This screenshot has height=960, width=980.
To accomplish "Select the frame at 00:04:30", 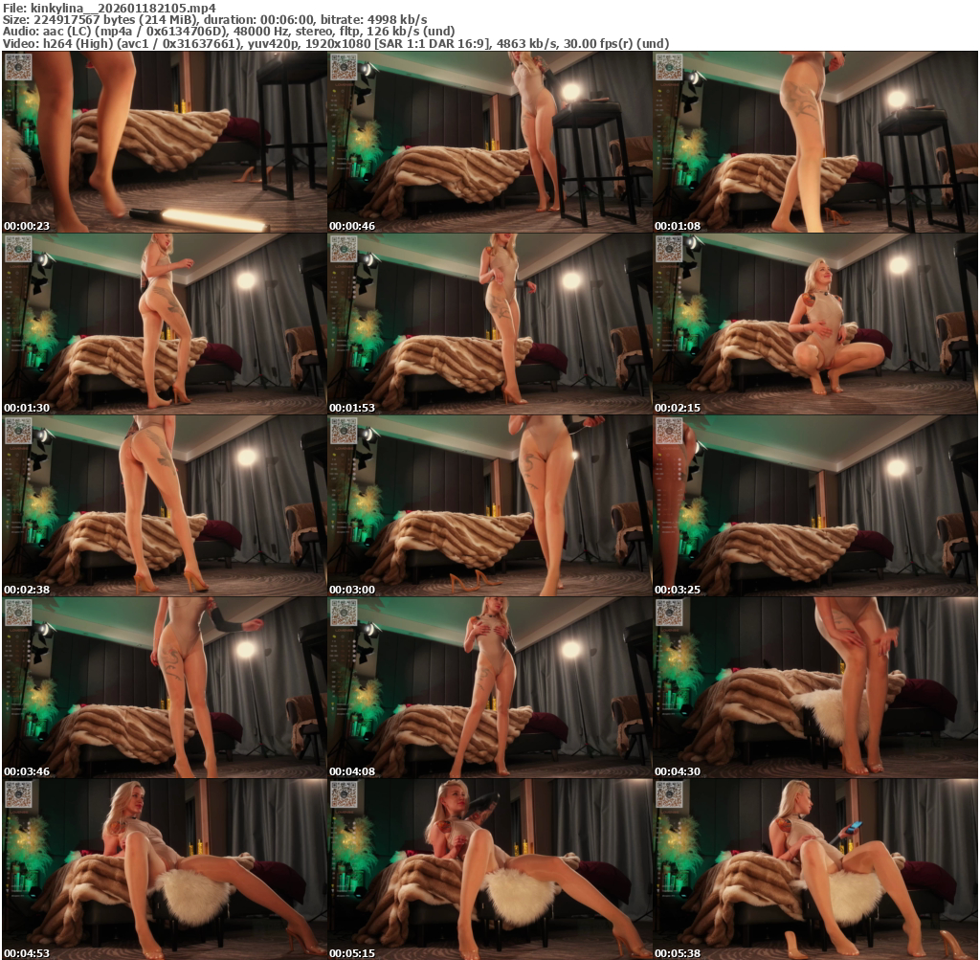I will point(814,687).
